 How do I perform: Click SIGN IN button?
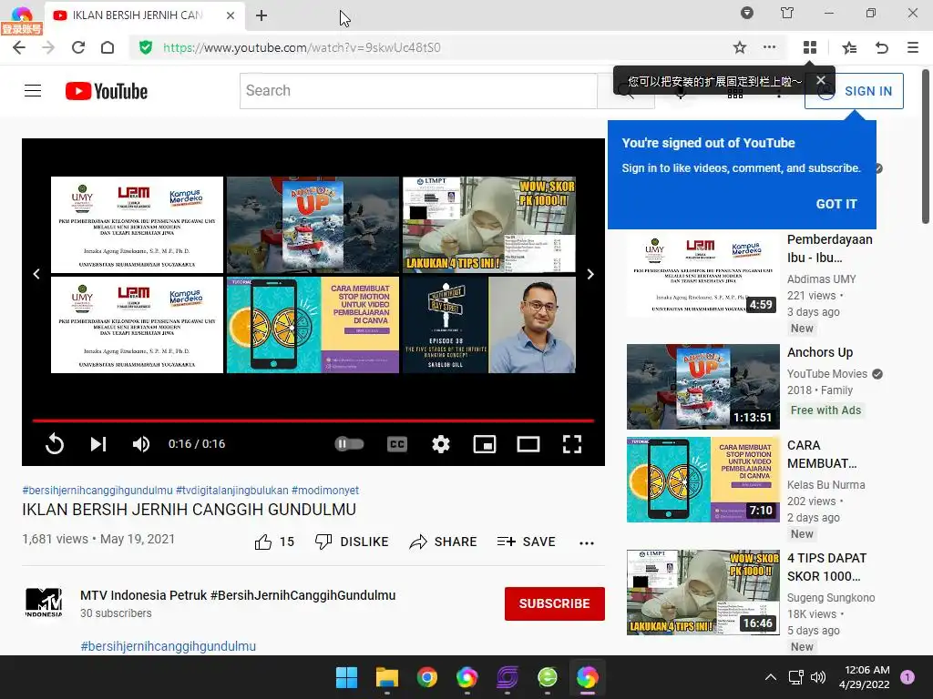coord(854,91)
